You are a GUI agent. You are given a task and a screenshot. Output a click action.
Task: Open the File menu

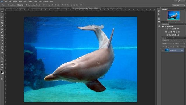[x=6, y=1]
